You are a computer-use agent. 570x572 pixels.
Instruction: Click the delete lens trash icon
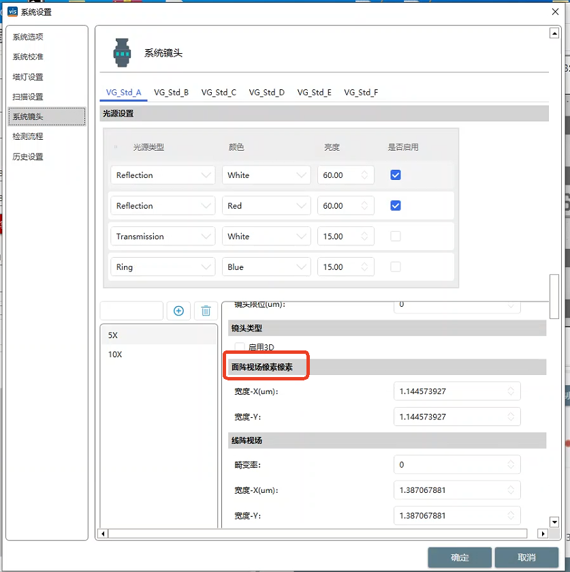pos(206,311)
